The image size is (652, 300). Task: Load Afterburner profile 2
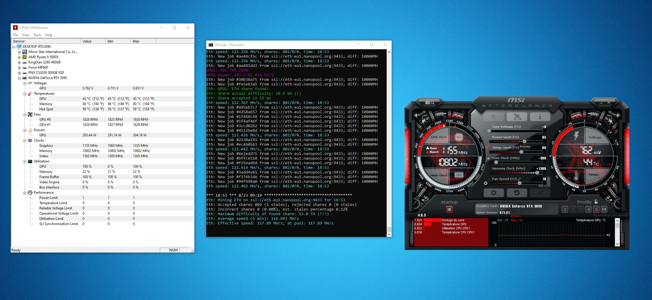pyautogui.click(x=573, y=209)
